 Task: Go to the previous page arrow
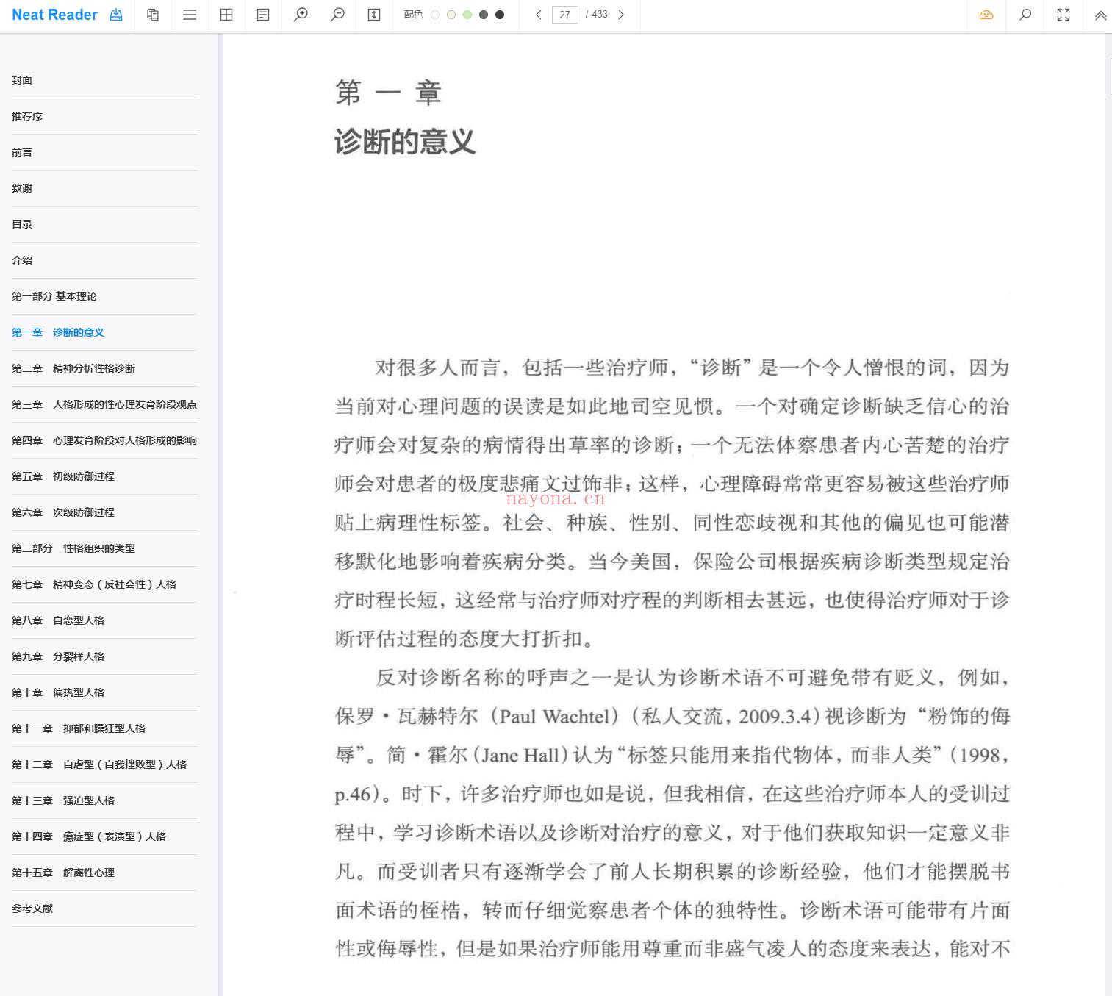539,15
